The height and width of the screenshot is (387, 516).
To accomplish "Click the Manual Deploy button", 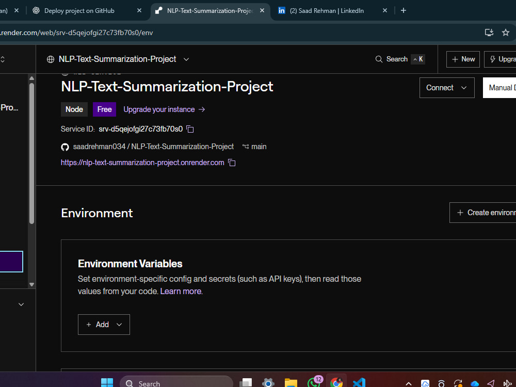I will [499, 88].
